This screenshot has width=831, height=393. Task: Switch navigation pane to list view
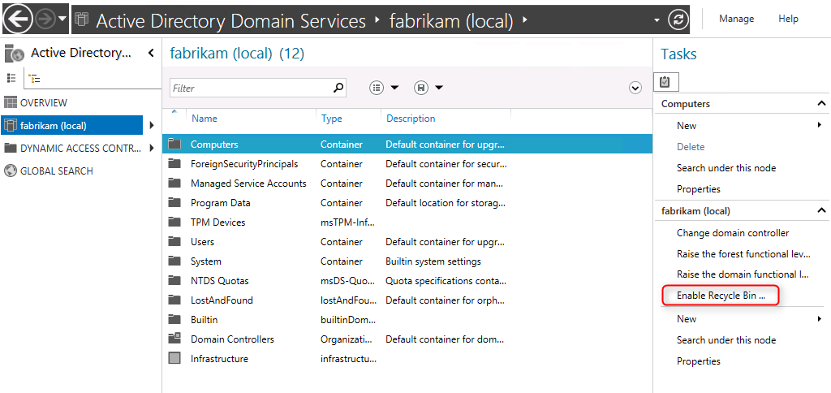coord(11,78)
